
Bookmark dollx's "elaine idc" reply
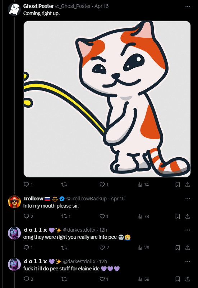(178, 279)
